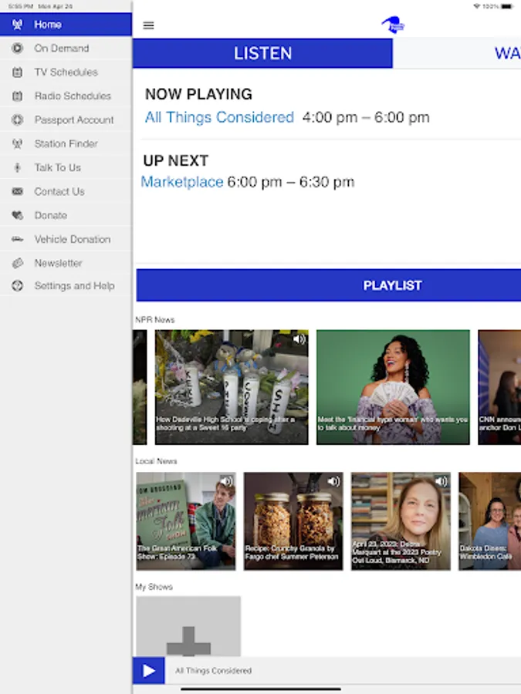
Task: Tap the Passport Account compass icon
Action: coord(17,120)
